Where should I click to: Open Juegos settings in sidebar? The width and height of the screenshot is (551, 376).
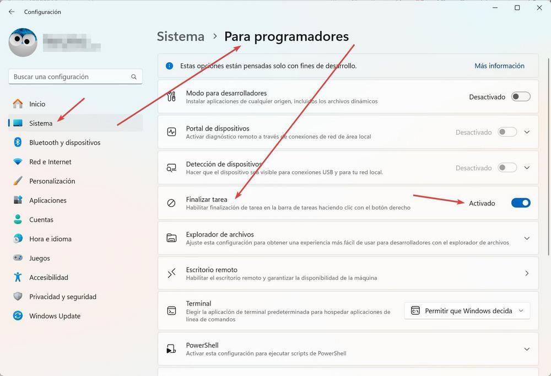pyautogui.click(x=75, y=258)
